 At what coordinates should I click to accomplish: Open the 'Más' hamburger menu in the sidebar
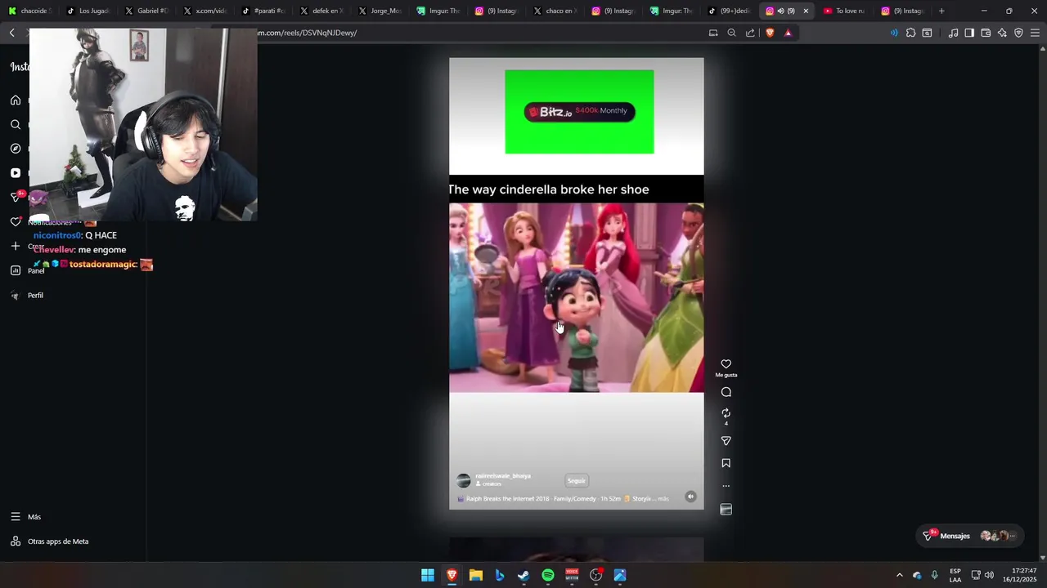click(25, 517)
